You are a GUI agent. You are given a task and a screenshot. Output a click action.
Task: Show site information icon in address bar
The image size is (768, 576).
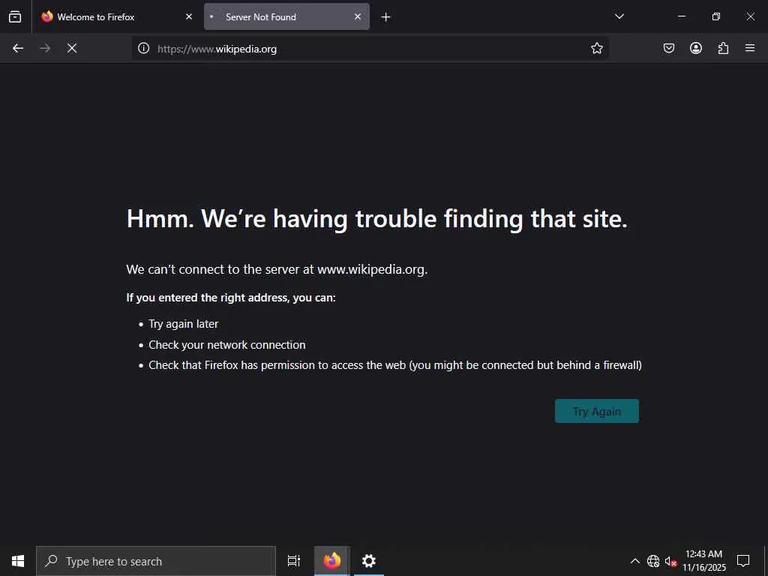tap(143, 48)
